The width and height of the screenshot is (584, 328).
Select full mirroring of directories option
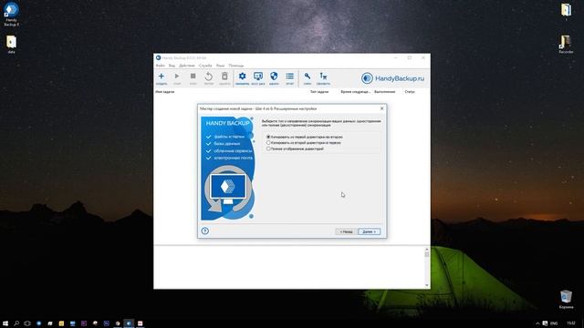295,149
